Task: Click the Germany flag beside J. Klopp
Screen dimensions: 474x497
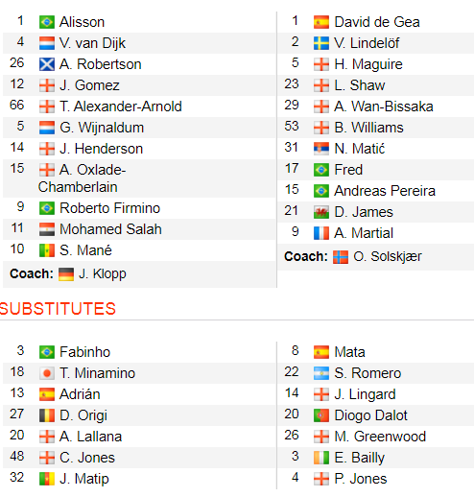Action: pos(66,274)
